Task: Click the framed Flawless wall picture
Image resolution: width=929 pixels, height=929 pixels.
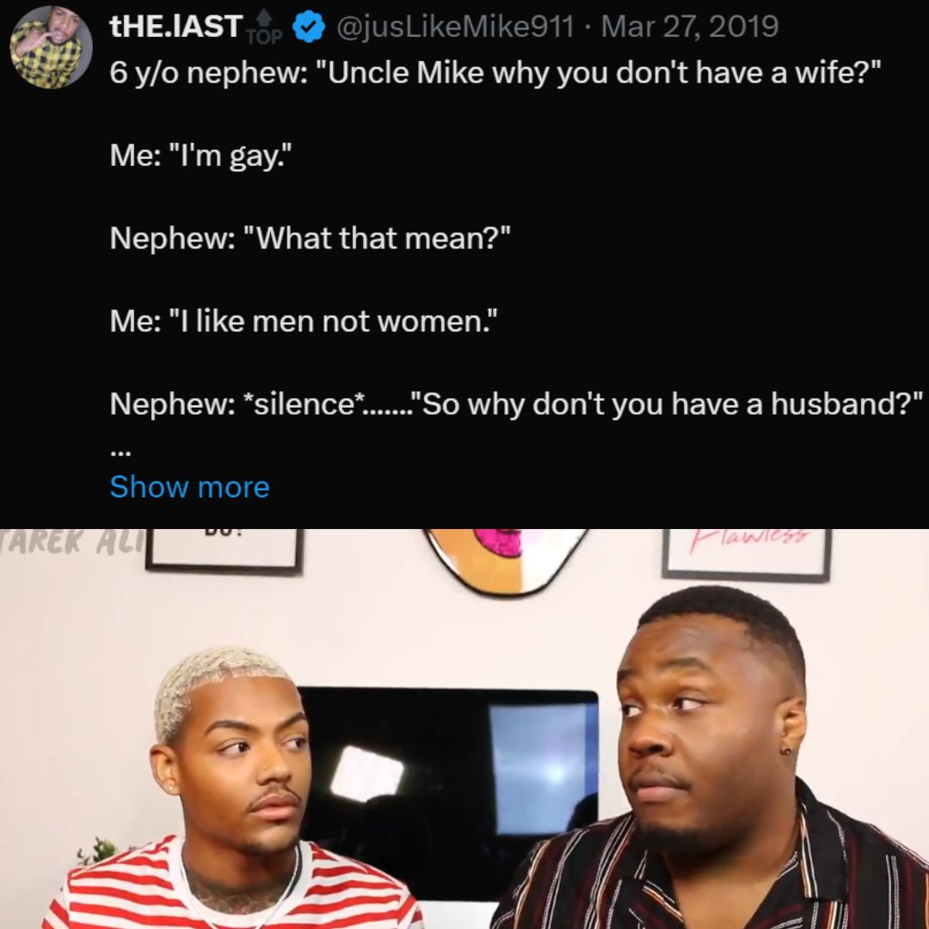Action: pos(747,552)
